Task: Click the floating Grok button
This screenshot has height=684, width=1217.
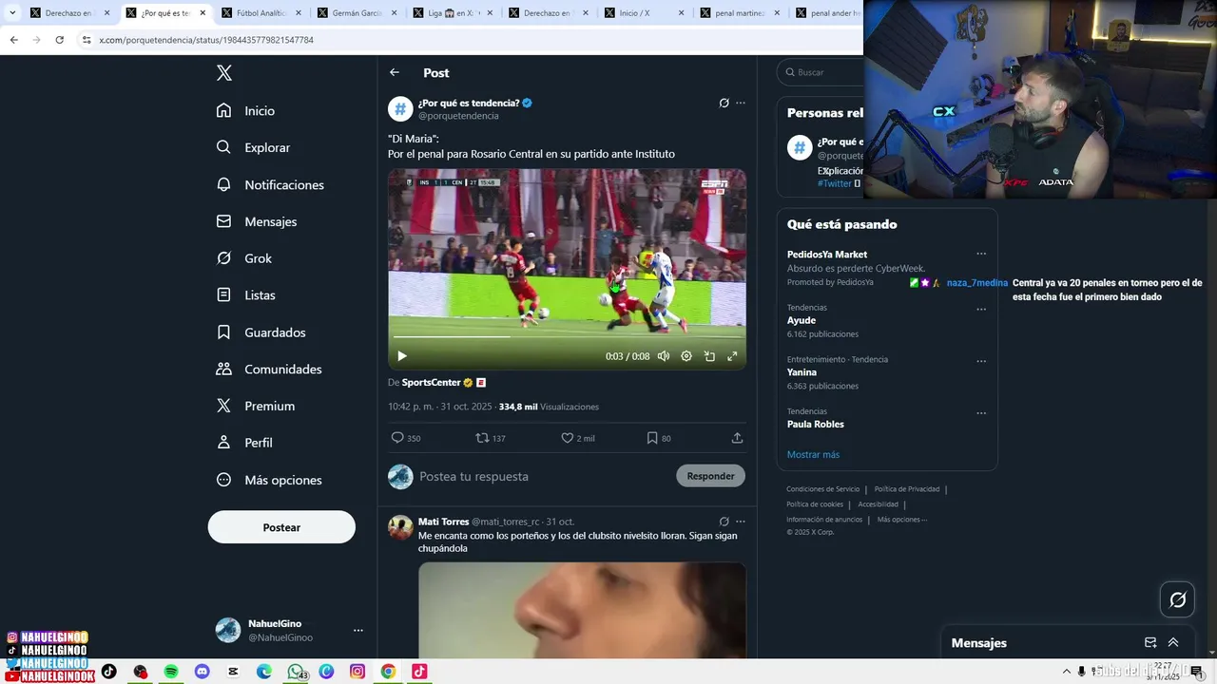Action: click(1177, 599)
